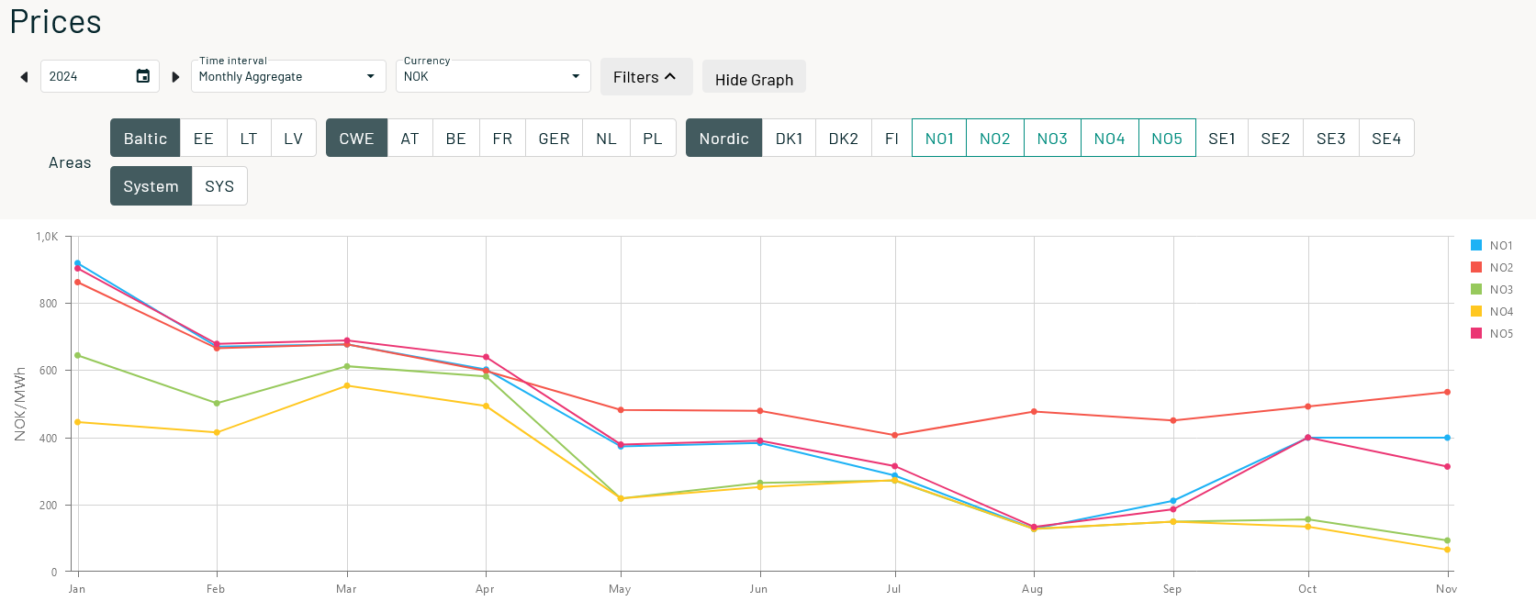Toggle NO2 series in chart legend
Image resolution: width=1536 pixels, height=601 pixels.
(1492, 268)
